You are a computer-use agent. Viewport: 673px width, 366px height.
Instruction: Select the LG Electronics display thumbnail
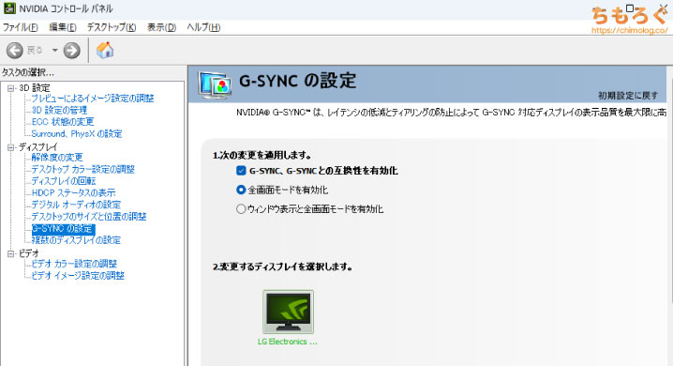click(x=288, y=312)
